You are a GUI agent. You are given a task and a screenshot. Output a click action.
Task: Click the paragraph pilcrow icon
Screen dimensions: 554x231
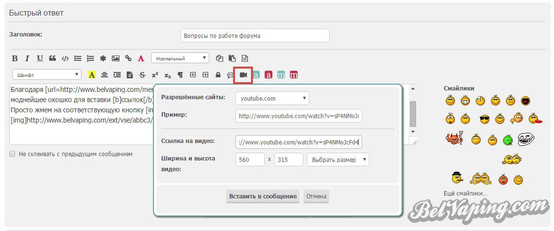pyautogui.click(x=180, y=74)
